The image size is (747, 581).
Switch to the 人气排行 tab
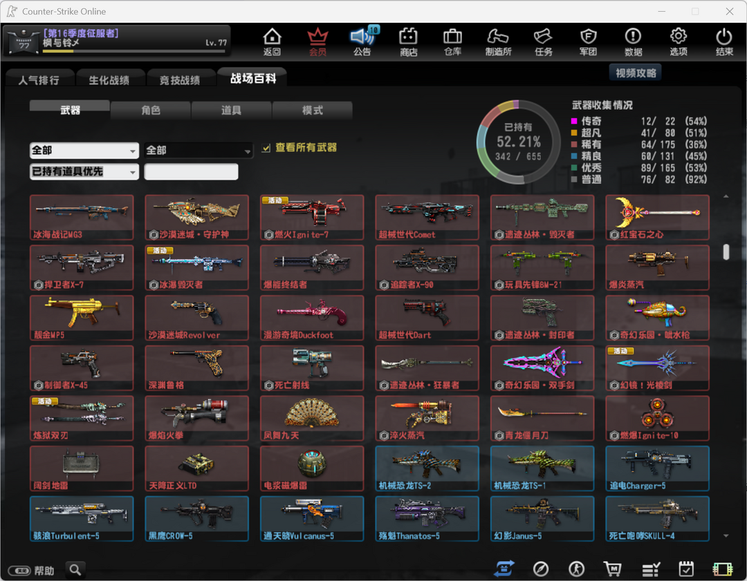(39, 80)
